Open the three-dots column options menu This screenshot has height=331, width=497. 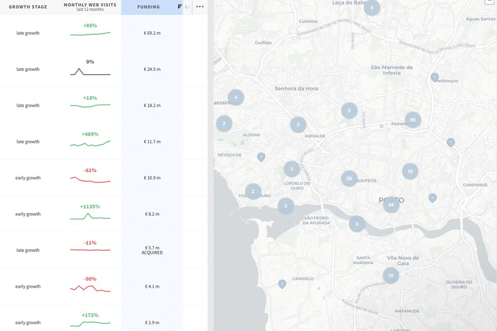(x=200, y=7)
